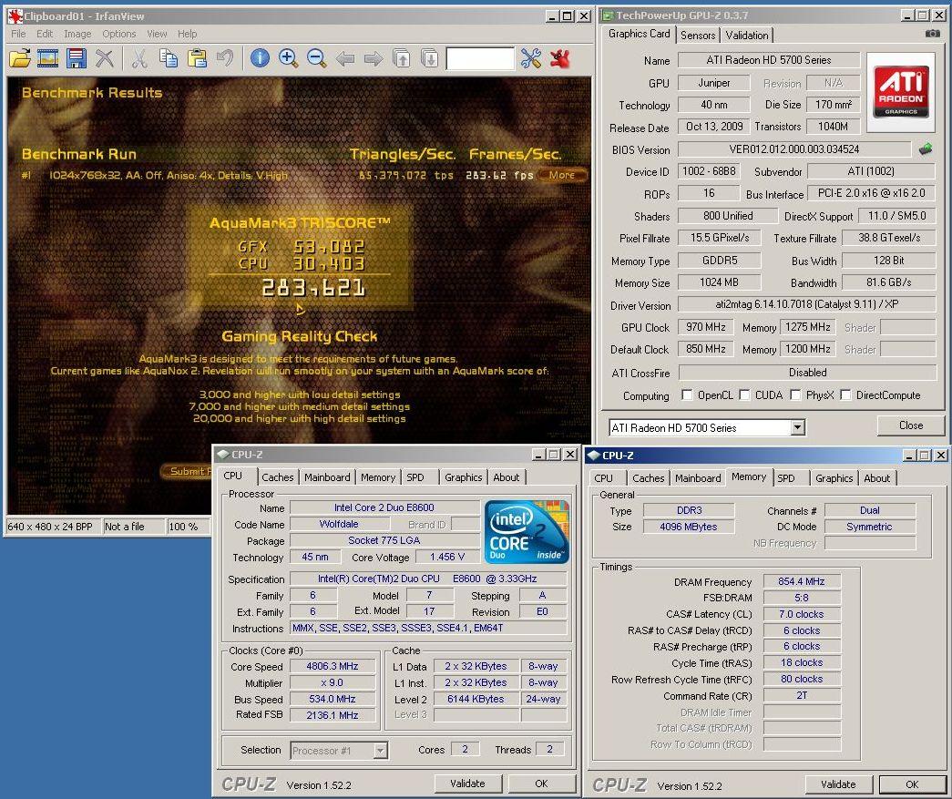The height and width of the screenshot is (799, 952).
Task: Open IrfanView settings tools icon
Action: click(x=530, y=59)
